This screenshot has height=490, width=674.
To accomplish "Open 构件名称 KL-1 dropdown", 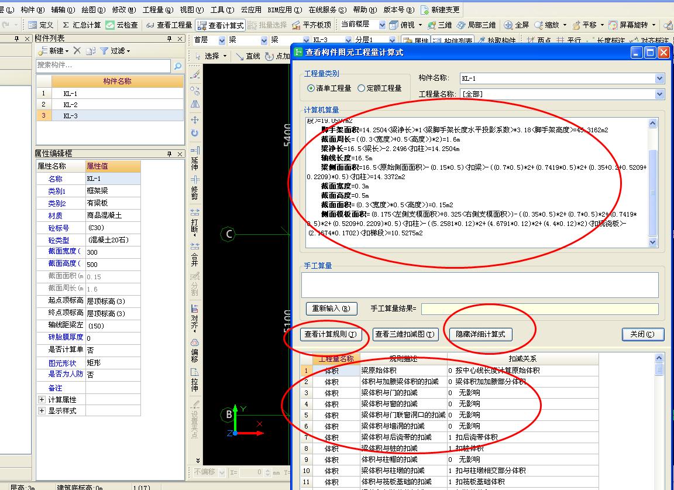I will click(660, 78).
